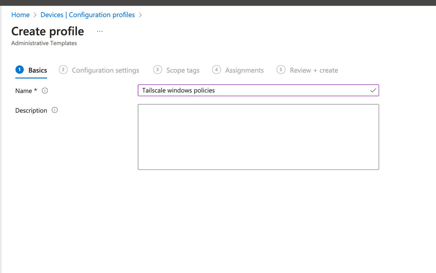The height and width of the screenshot is (273, 436).
Task: Switch to the Configuration settings step
Action: (x=105, y=70)
